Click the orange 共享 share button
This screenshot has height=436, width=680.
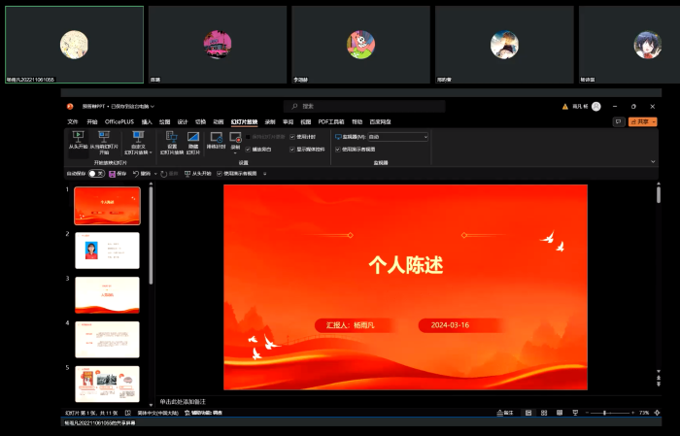(x=642, y=121)
